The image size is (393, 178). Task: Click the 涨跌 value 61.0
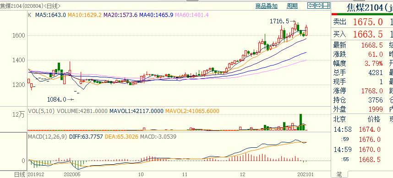click(375, 54)
